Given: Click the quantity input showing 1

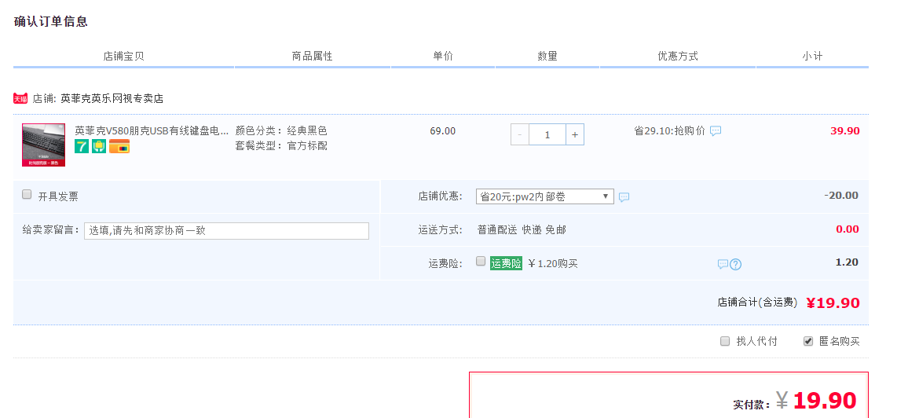Looking at the screenshot, I should tap(547, 134).
